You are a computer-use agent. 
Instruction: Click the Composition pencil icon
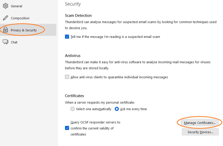(6, 18)
